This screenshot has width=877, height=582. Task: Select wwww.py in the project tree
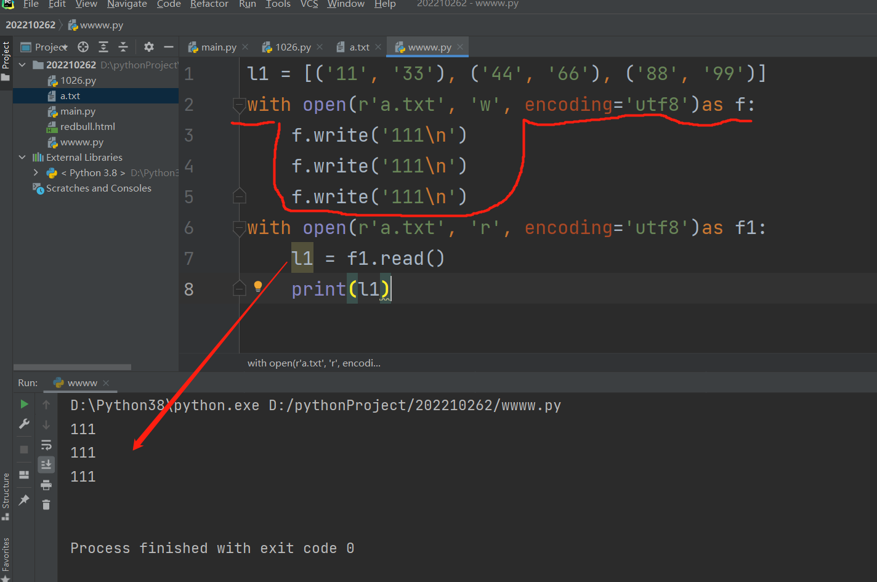81,142
